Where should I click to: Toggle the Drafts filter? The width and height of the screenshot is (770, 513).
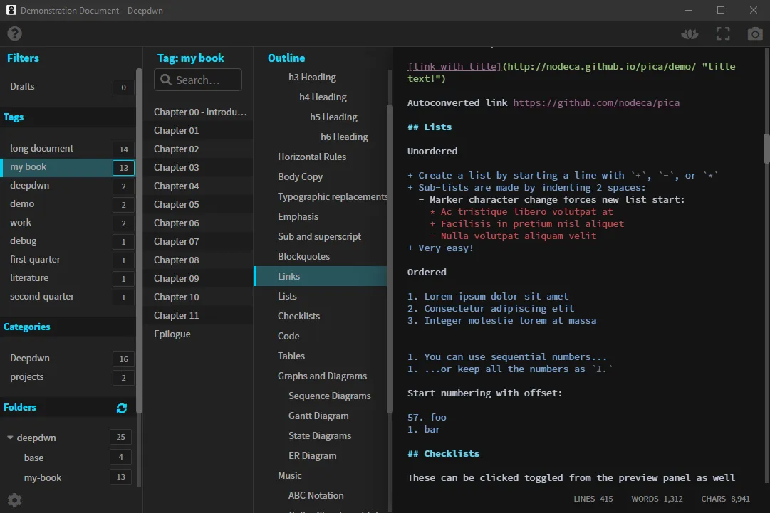click(x=22, y=86)
